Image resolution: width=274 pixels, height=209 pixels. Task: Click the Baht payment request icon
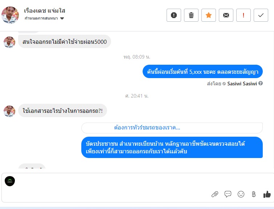254,194
